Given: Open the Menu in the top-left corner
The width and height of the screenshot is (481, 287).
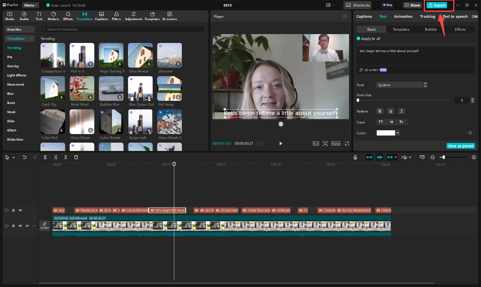Looking at the screenshot, I should [x=30, y=5].
